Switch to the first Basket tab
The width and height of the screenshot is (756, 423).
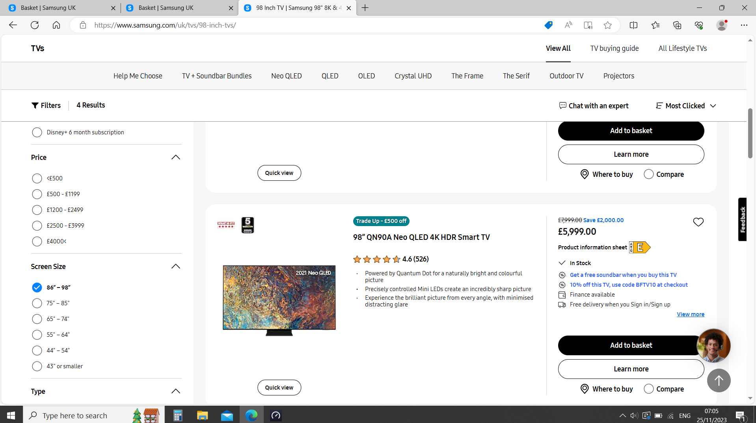tap(59, 7)
